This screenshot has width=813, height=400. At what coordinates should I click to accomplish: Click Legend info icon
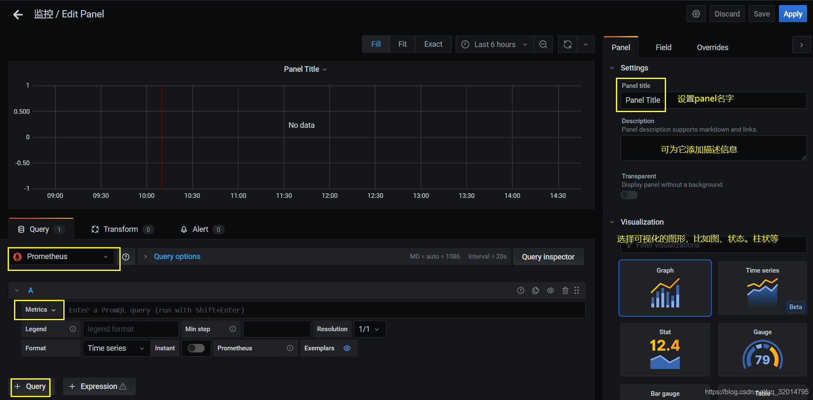click(73, 329)
